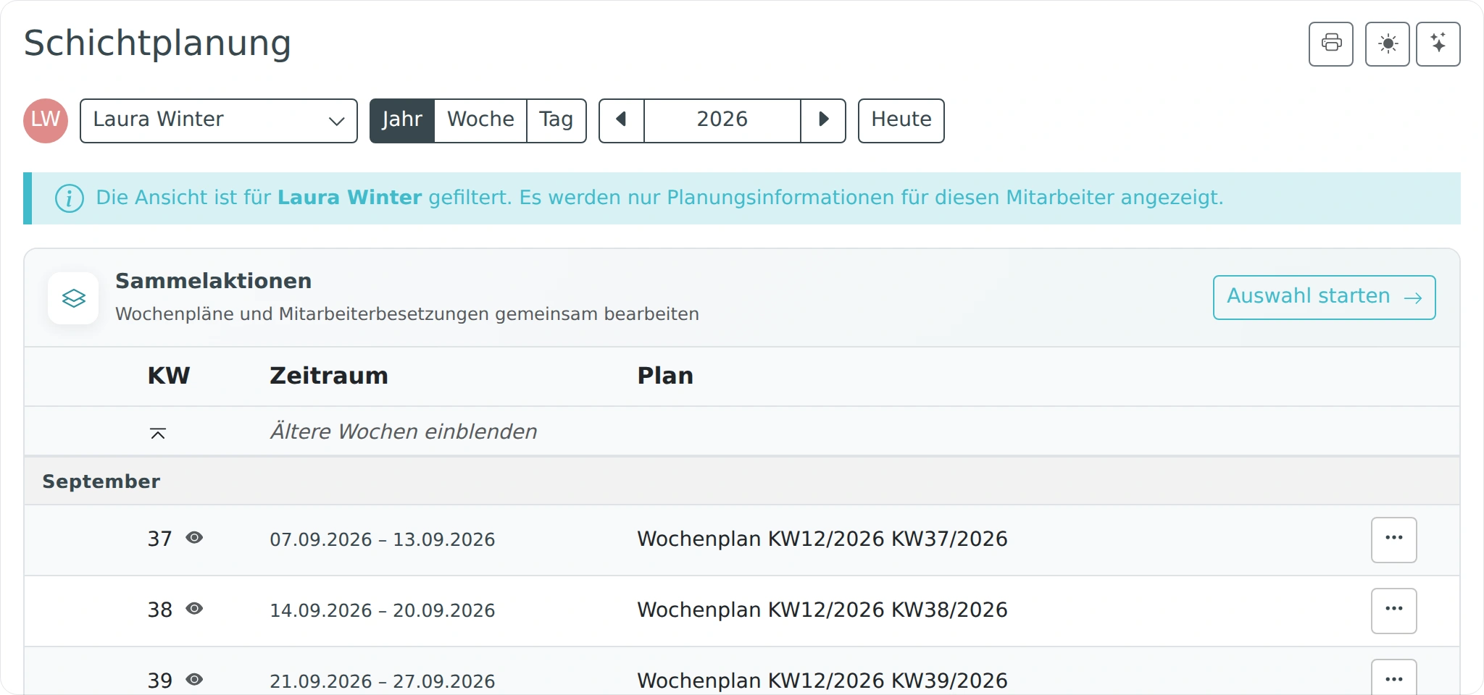Toggle the eye icon for KW 37
The width and height of the screenshot is (1484, 695).
coord(194,538)
